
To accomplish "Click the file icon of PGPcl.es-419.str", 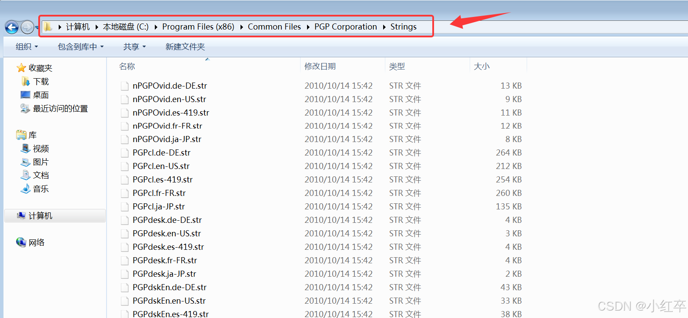I will tap(125, 180).
